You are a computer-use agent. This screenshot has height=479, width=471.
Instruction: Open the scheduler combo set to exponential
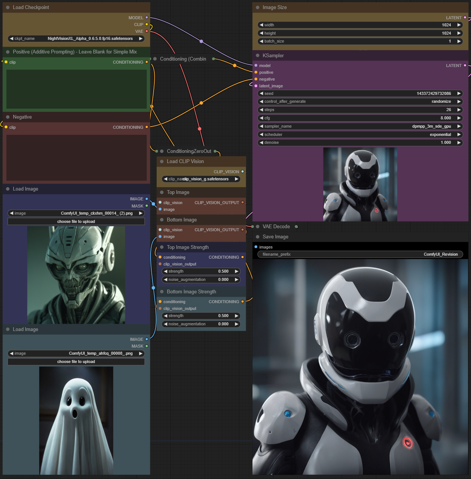tap(360, 134)
